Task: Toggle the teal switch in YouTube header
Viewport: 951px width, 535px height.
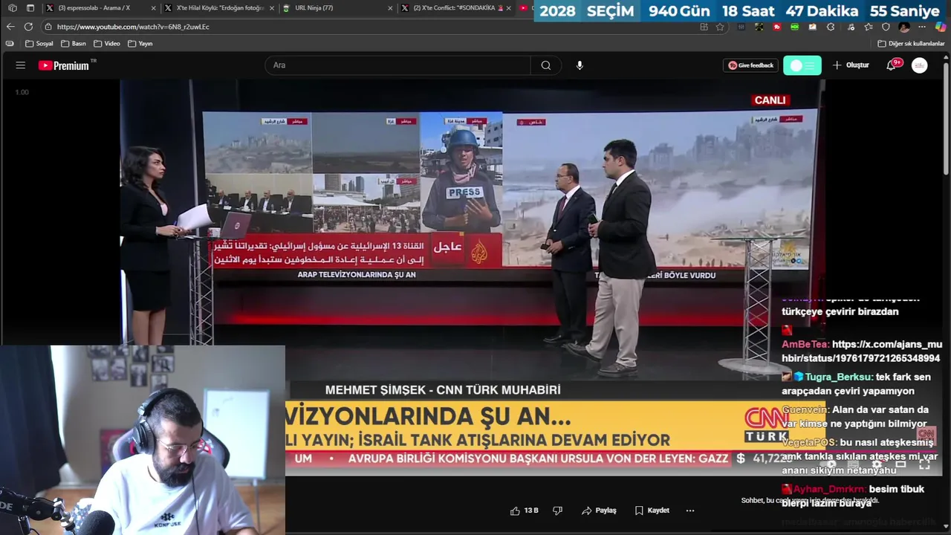Action: coord(802,65)
